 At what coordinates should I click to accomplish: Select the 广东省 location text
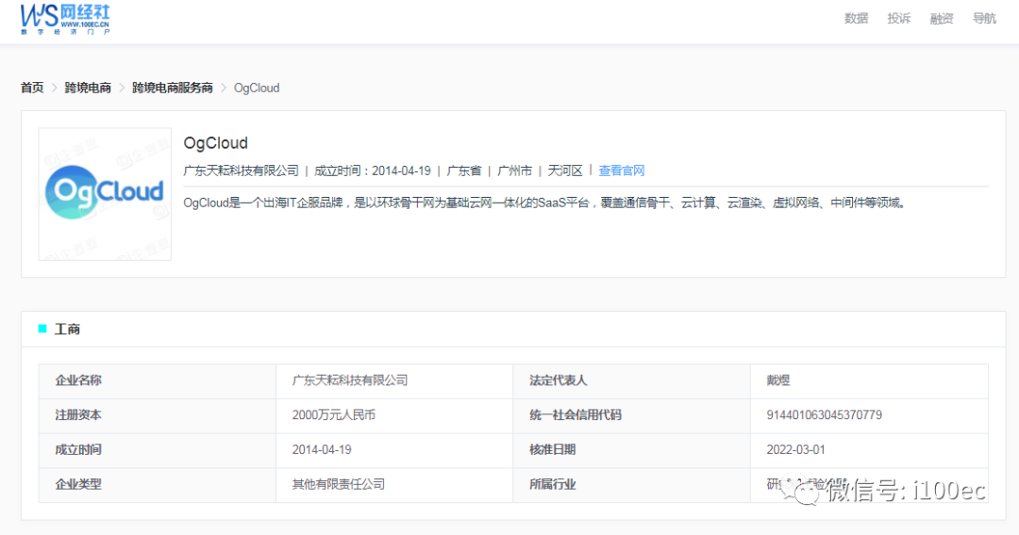(464, 170)
